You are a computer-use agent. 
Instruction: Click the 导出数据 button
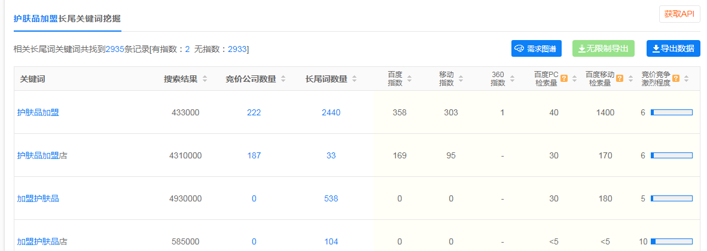[x=673, y=48]
